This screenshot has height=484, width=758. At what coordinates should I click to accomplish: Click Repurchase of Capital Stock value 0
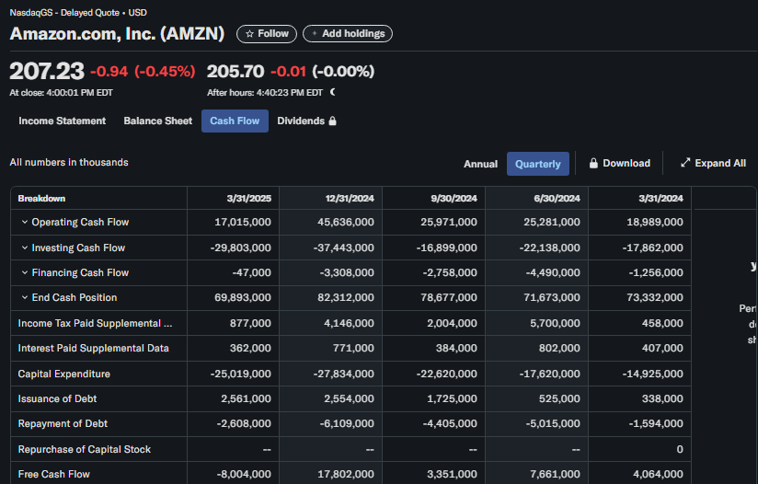point(680,449)
